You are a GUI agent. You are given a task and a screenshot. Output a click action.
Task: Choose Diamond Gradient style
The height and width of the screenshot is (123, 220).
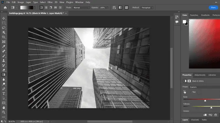(60, 8)
